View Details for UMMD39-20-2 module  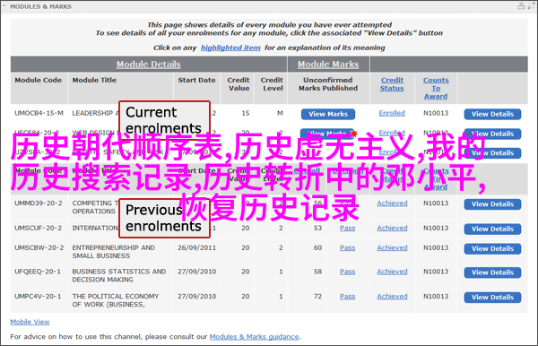(492, 204)
